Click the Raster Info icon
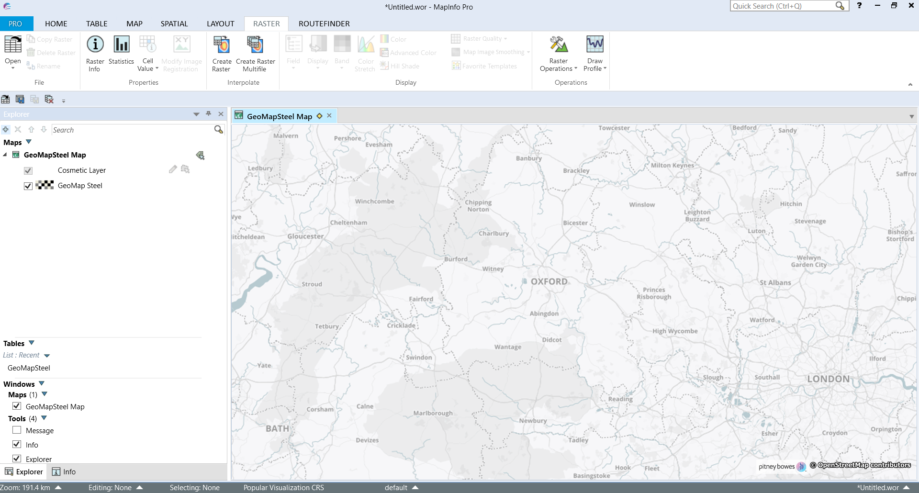919x493 pixels. [95, 45]
